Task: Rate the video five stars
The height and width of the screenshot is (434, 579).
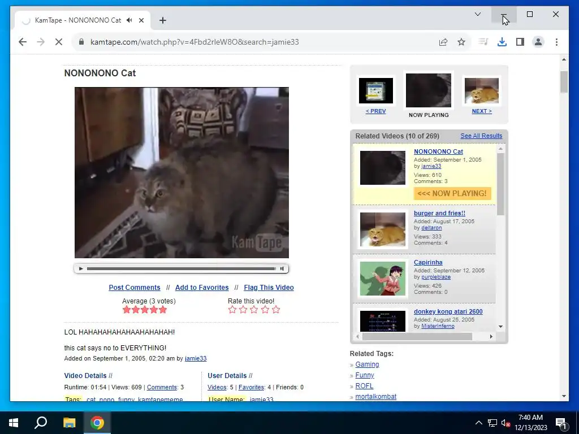Action: tap(276, 310)
